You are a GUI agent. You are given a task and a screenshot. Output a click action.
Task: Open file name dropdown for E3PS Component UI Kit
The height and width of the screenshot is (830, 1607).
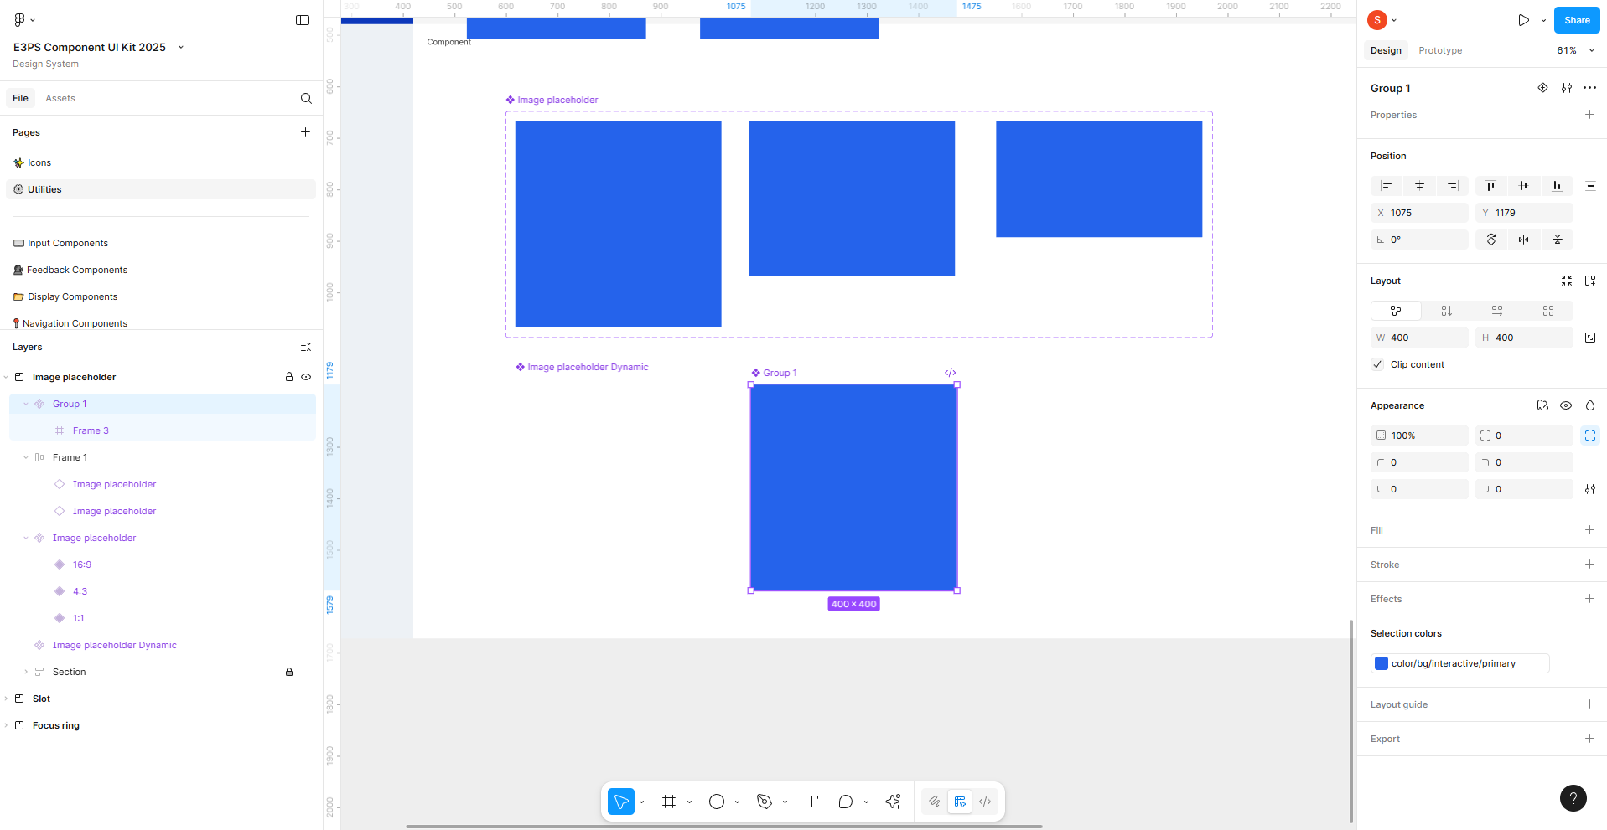tap(181, 47)
